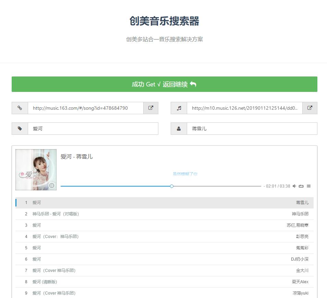Click the chain link icon beside song URL

(x=20, y=108)
